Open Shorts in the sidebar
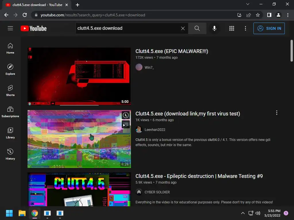294x220 pixels. coord(10,91)
